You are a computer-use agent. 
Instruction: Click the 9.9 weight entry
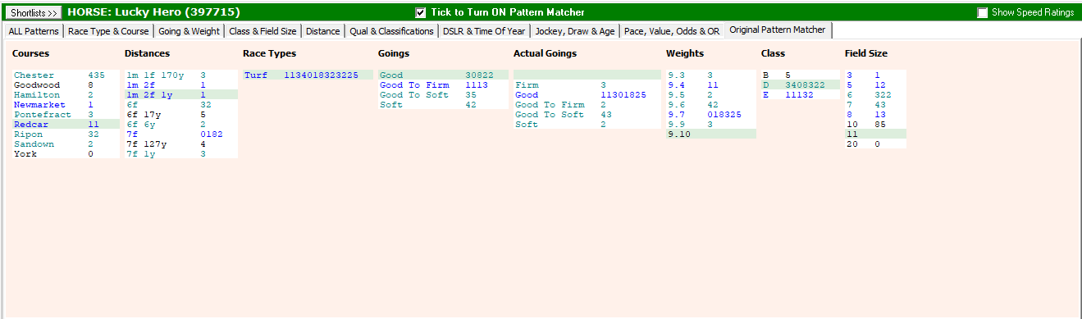(x=711, y=125)
